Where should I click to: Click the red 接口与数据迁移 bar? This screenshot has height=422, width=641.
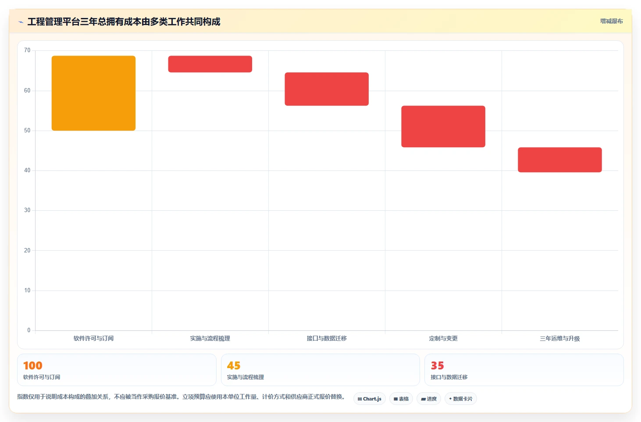[x=327, y=89]
